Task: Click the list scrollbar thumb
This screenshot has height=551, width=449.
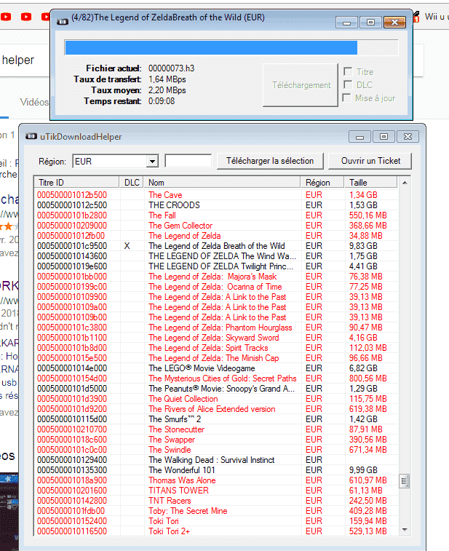Action: click(x=405, y=481)
